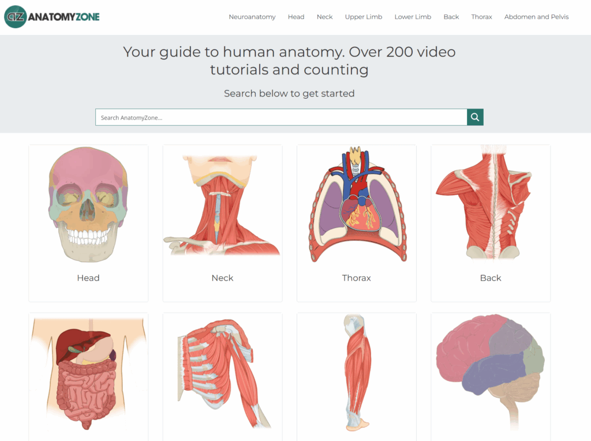Go to Upper Limb menu item
The height and width of the screenshot is (441, 591).
coord(363,17)
